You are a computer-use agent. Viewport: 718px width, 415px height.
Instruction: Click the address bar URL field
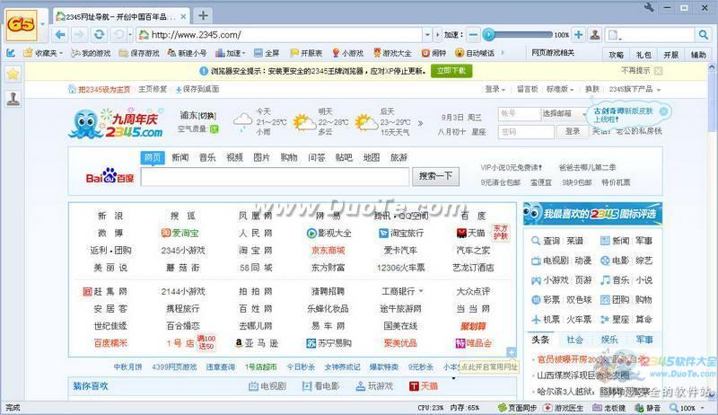pyautogui.click(x=279, y=35)
